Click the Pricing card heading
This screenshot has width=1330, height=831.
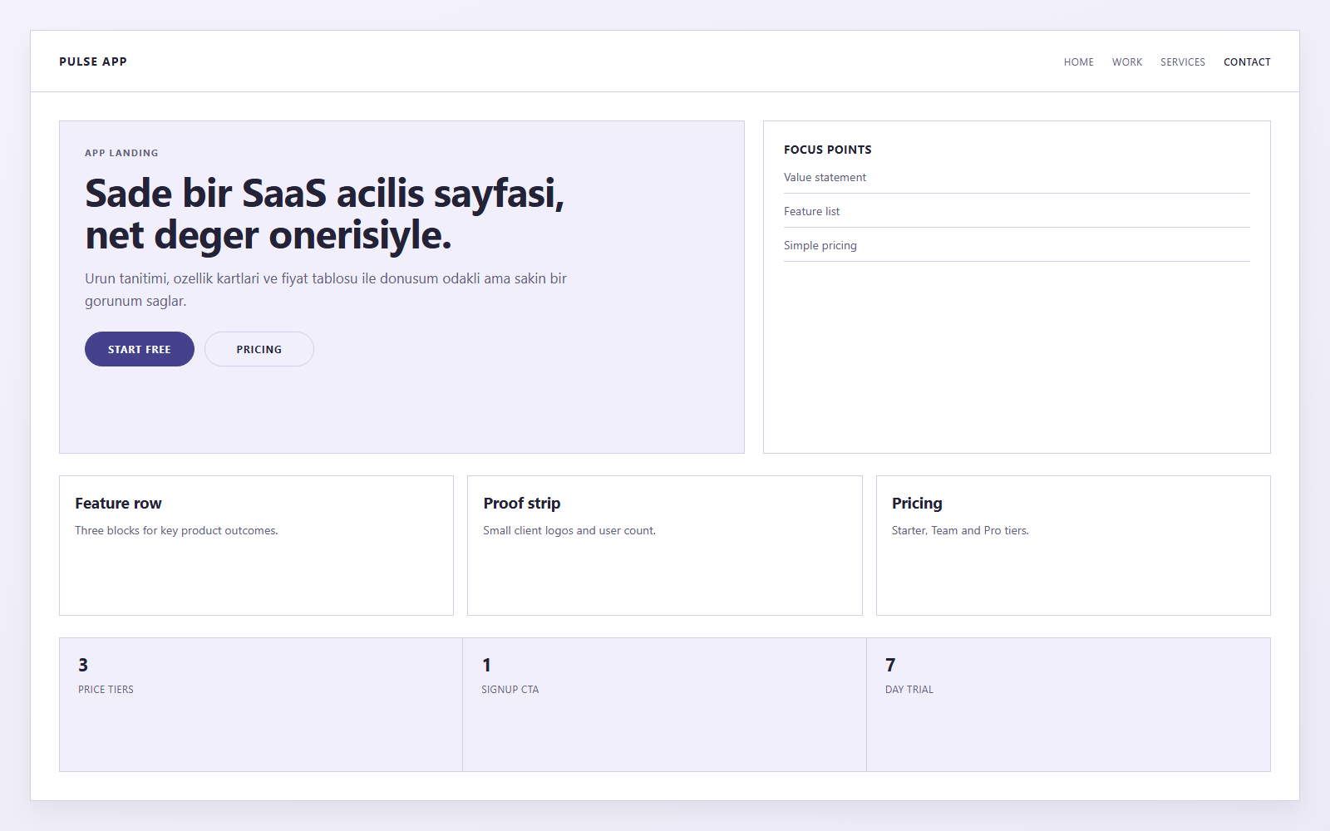tap(917, 503)
